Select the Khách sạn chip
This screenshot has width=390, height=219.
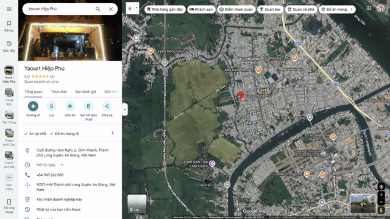[x=201, y=10]
